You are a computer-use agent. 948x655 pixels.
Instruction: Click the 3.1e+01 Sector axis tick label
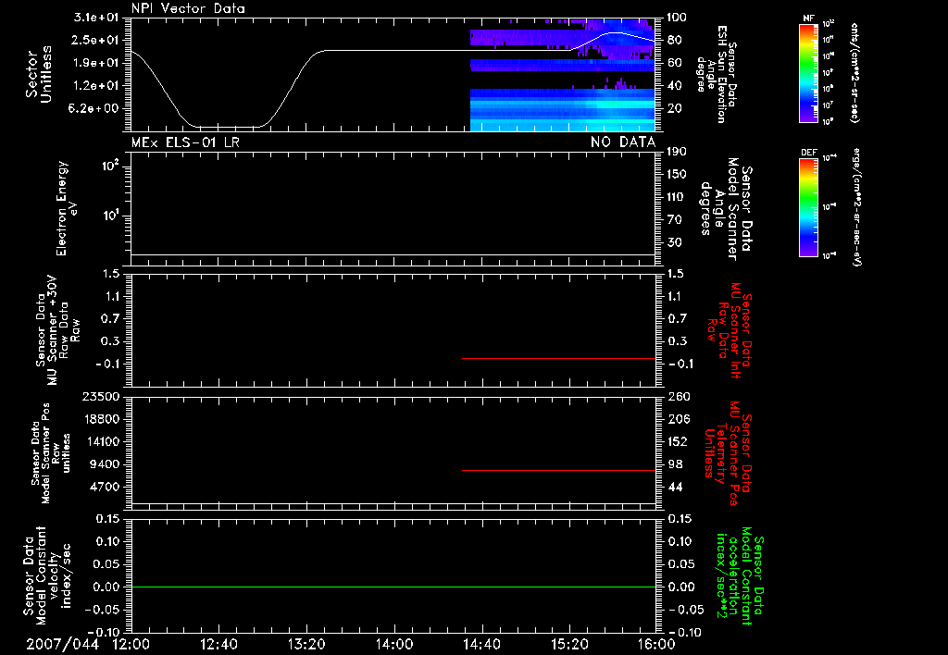point(96,17)
